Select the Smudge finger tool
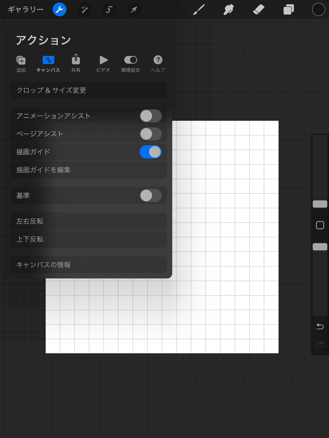The image size is (329, 438). point(228,10)
